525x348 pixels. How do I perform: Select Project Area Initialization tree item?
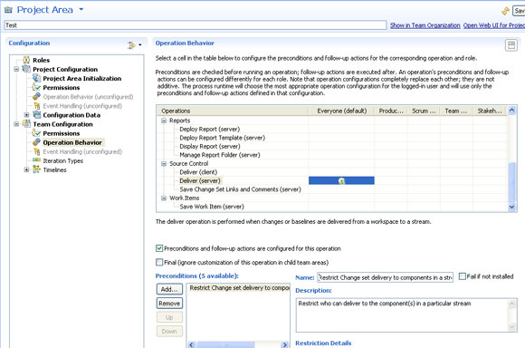[82, 79]
